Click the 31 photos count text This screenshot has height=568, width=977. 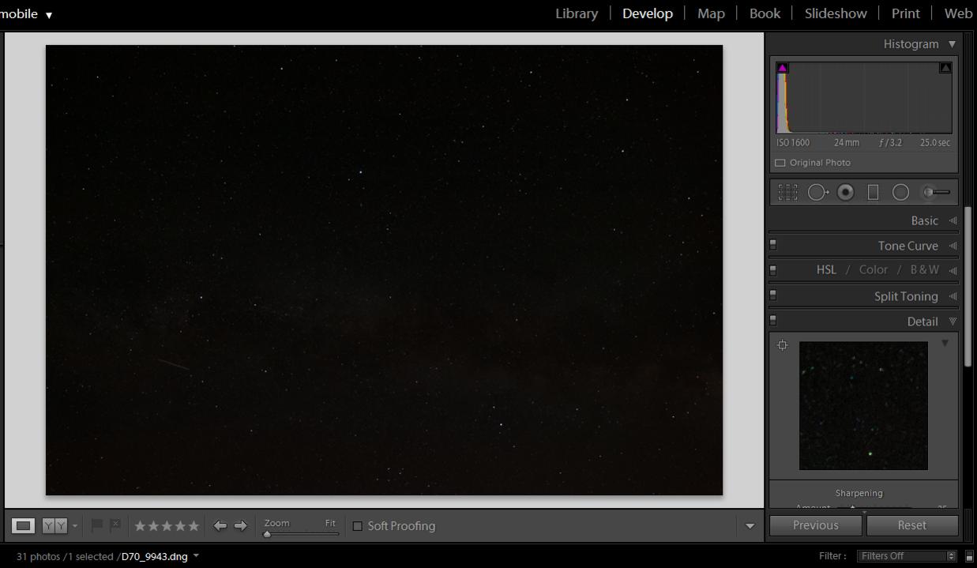pyautogui.click(x=36, y=556)
